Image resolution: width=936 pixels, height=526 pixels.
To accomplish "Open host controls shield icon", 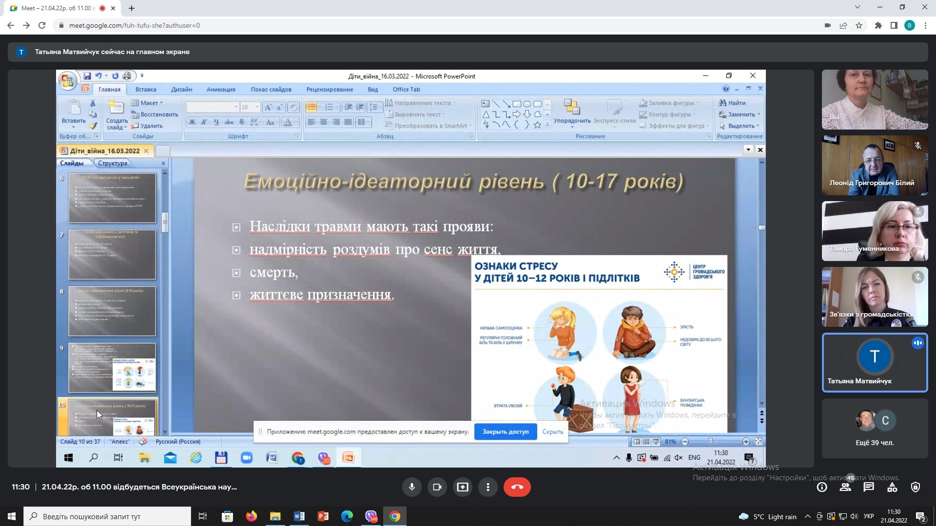I will [916, 487].
